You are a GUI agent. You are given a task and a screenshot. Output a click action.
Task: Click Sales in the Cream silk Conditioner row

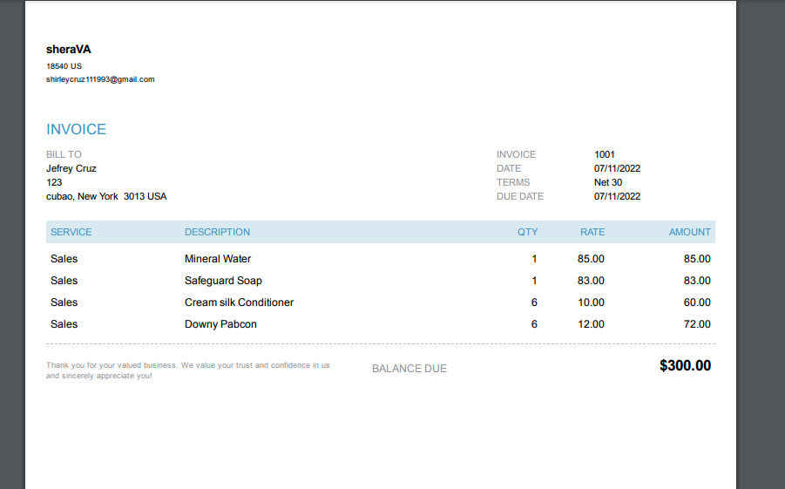(x=64, y=302)
